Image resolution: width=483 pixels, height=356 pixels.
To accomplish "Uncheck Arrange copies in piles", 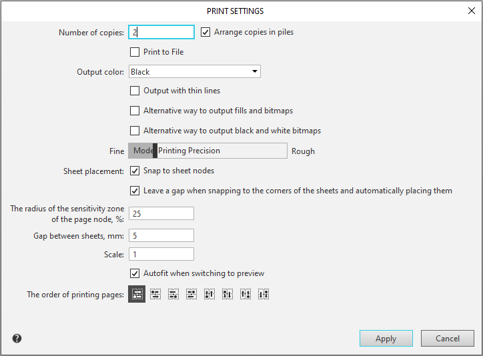I will click(205, 32).
